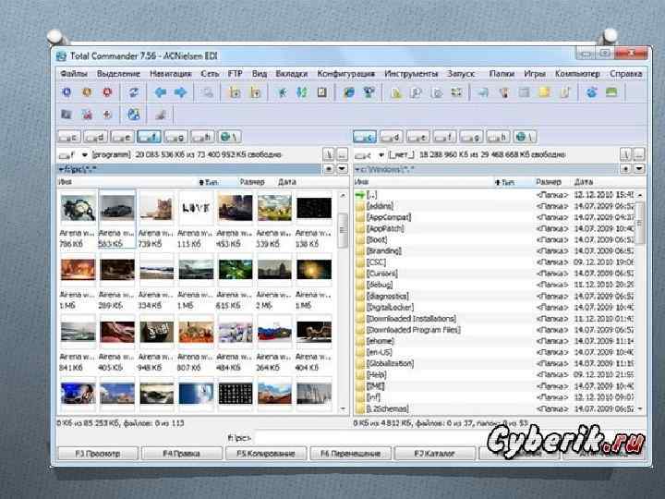Click the green icon ending the top toolbar row

(x=611, y=92)
